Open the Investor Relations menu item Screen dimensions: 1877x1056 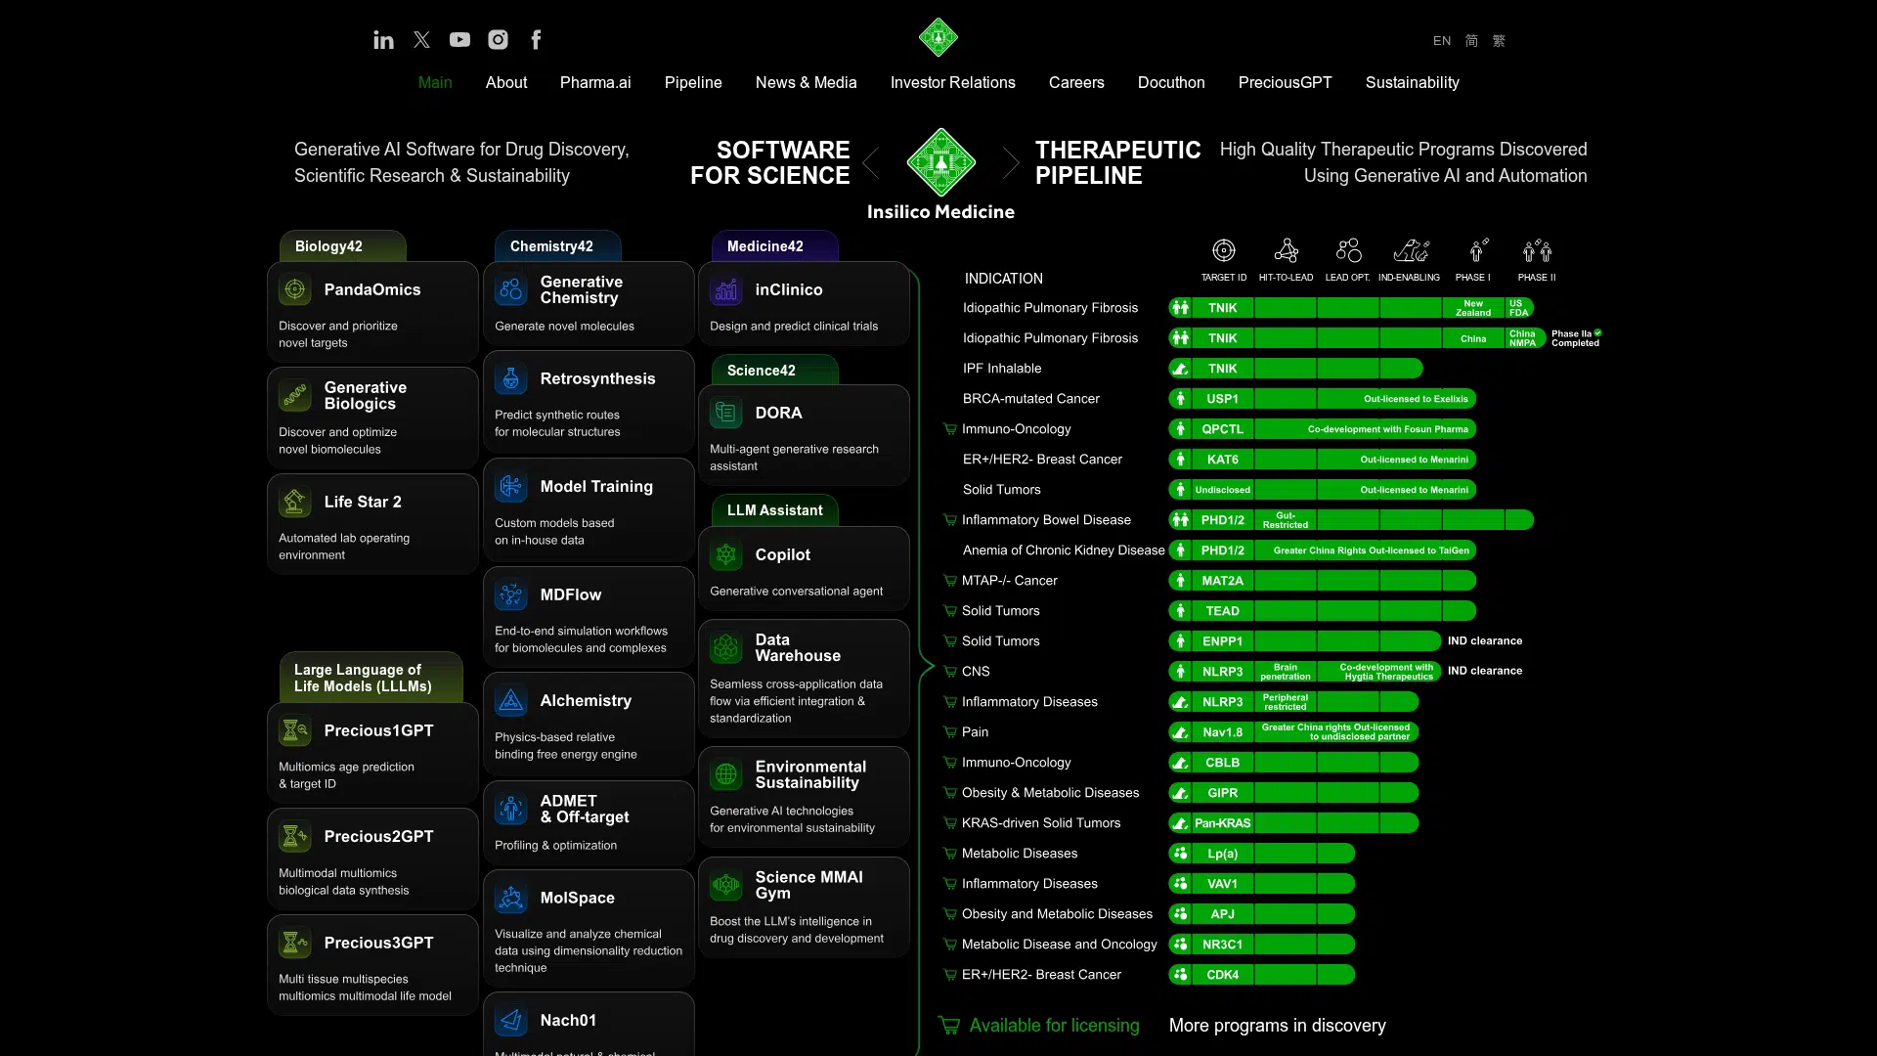(952, 83)
